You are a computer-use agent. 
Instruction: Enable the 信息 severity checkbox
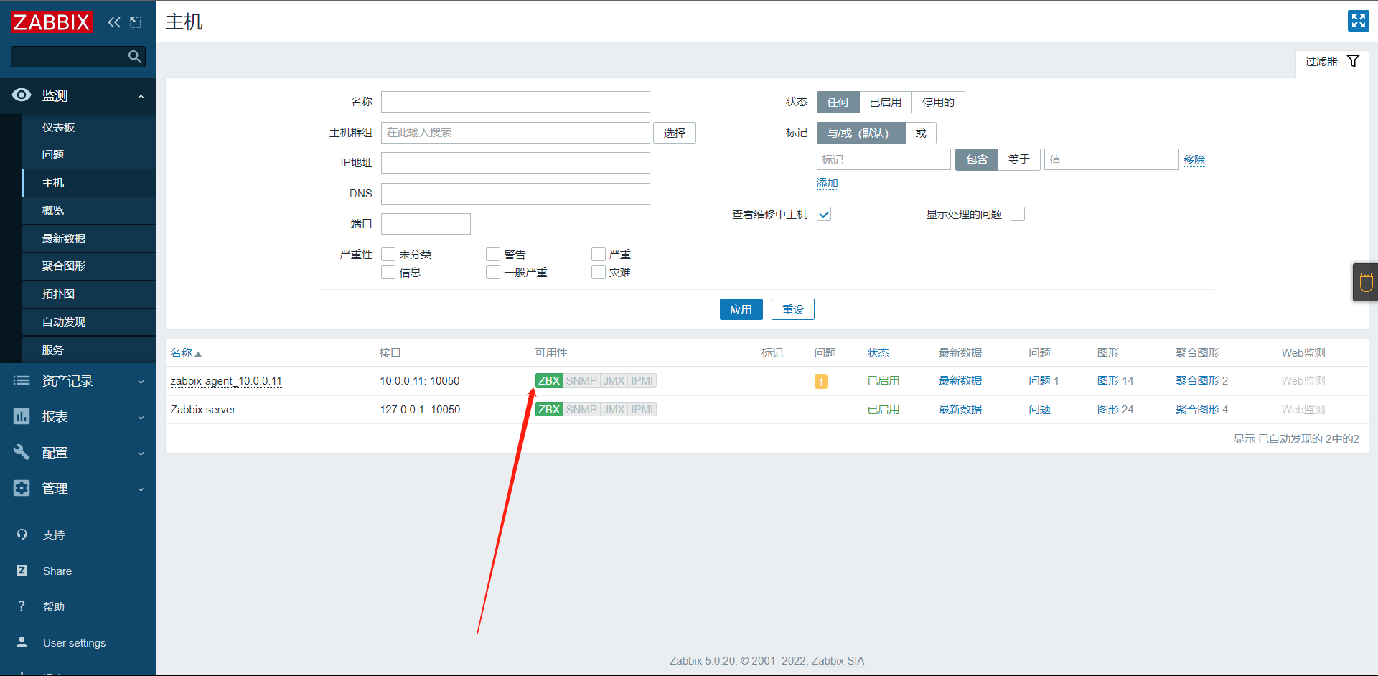(388, 272)
